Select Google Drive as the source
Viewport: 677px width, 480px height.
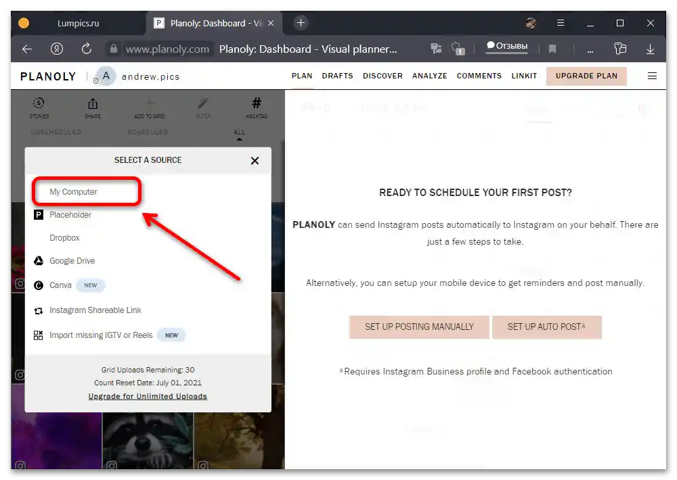(x=72, y=261)
